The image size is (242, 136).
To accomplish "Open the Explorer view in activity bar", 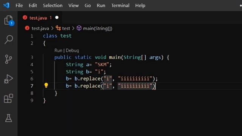I will pos(9,20).
